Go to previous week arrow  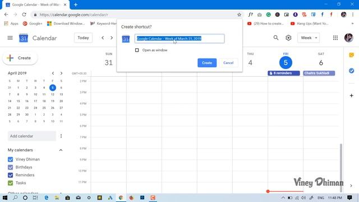(x=103, y=38)
